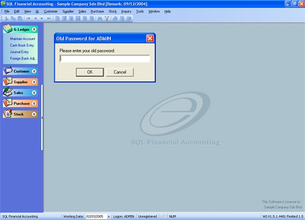Screen dimensions: 305x220
Task: Click the sidebar collapse splitter handle
Action: (42, 118)
